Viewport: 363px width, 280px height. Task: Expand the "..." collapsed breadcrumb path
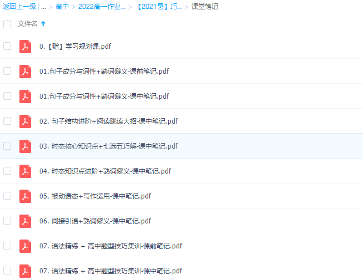click(43, 7)
